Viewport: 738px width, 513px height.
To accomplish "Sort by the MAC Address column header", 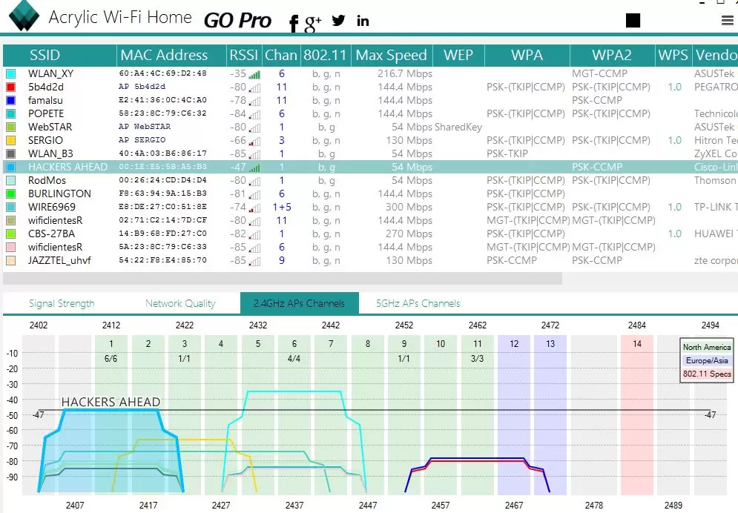I will click(x=171, y=55).
